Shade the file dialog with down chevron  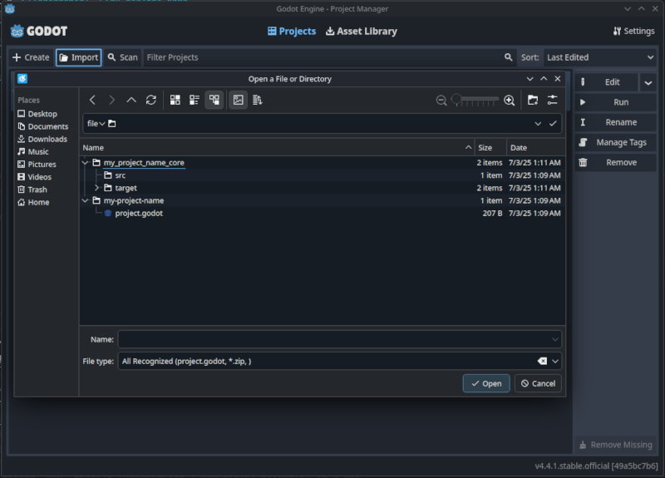pos(530,78)
